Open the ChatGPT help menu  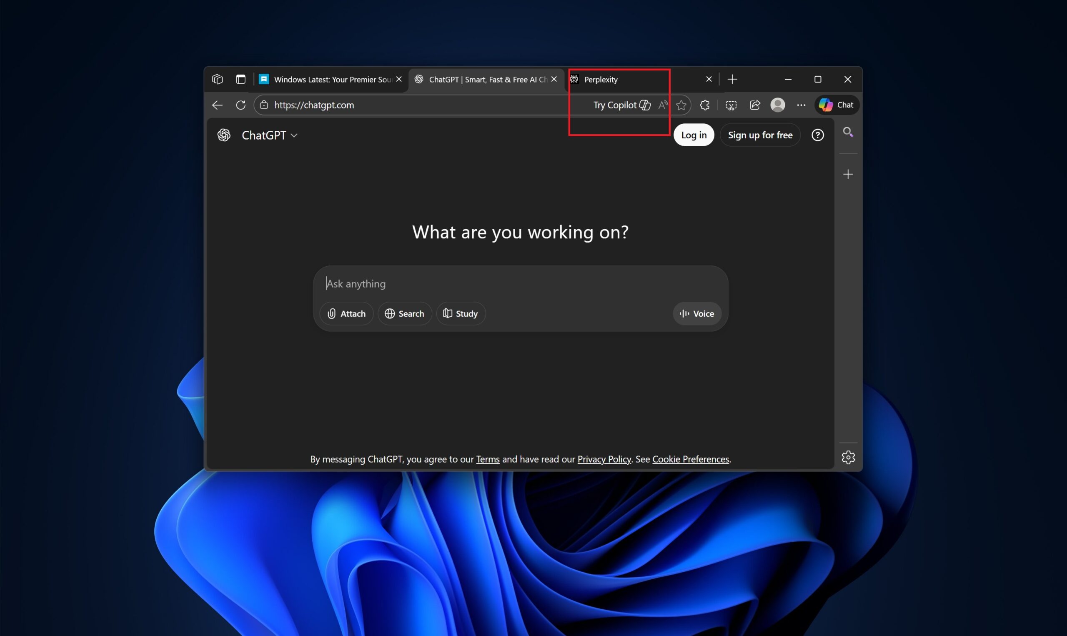pos(818,135)
